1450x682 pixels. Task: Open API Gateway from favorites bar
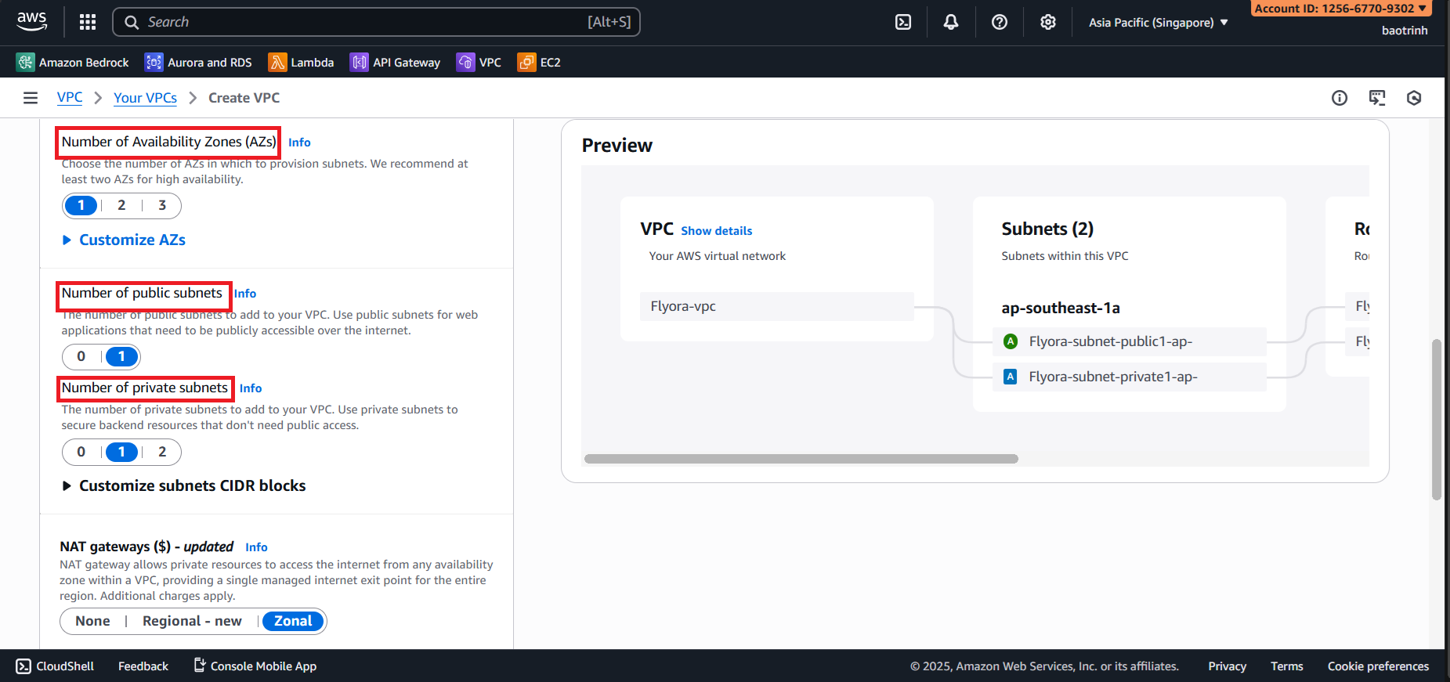coord(396,63)
